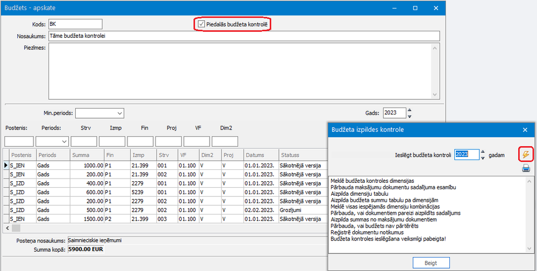Select the budget control year field
537x271 pixels.
[x=467, y=154]
